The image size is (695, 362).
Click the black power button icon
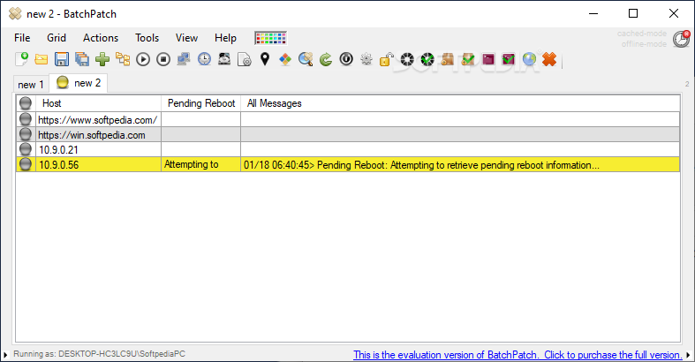(346, 59)
